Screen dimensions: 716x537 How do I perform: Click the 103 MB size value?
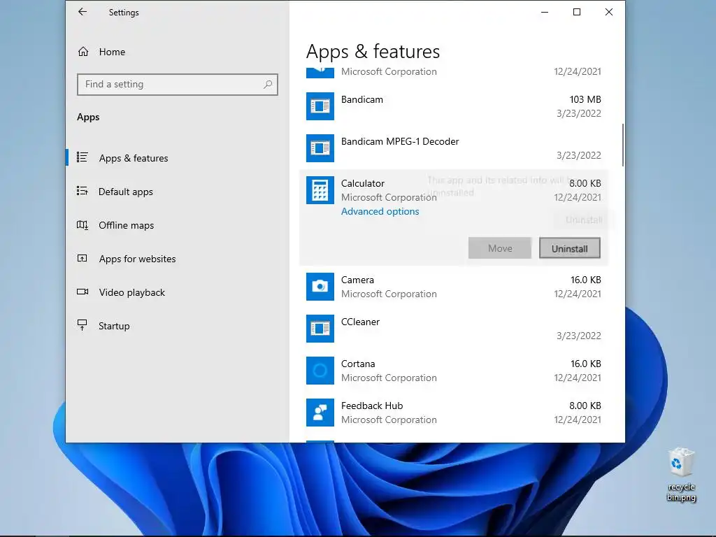[585, 99]
